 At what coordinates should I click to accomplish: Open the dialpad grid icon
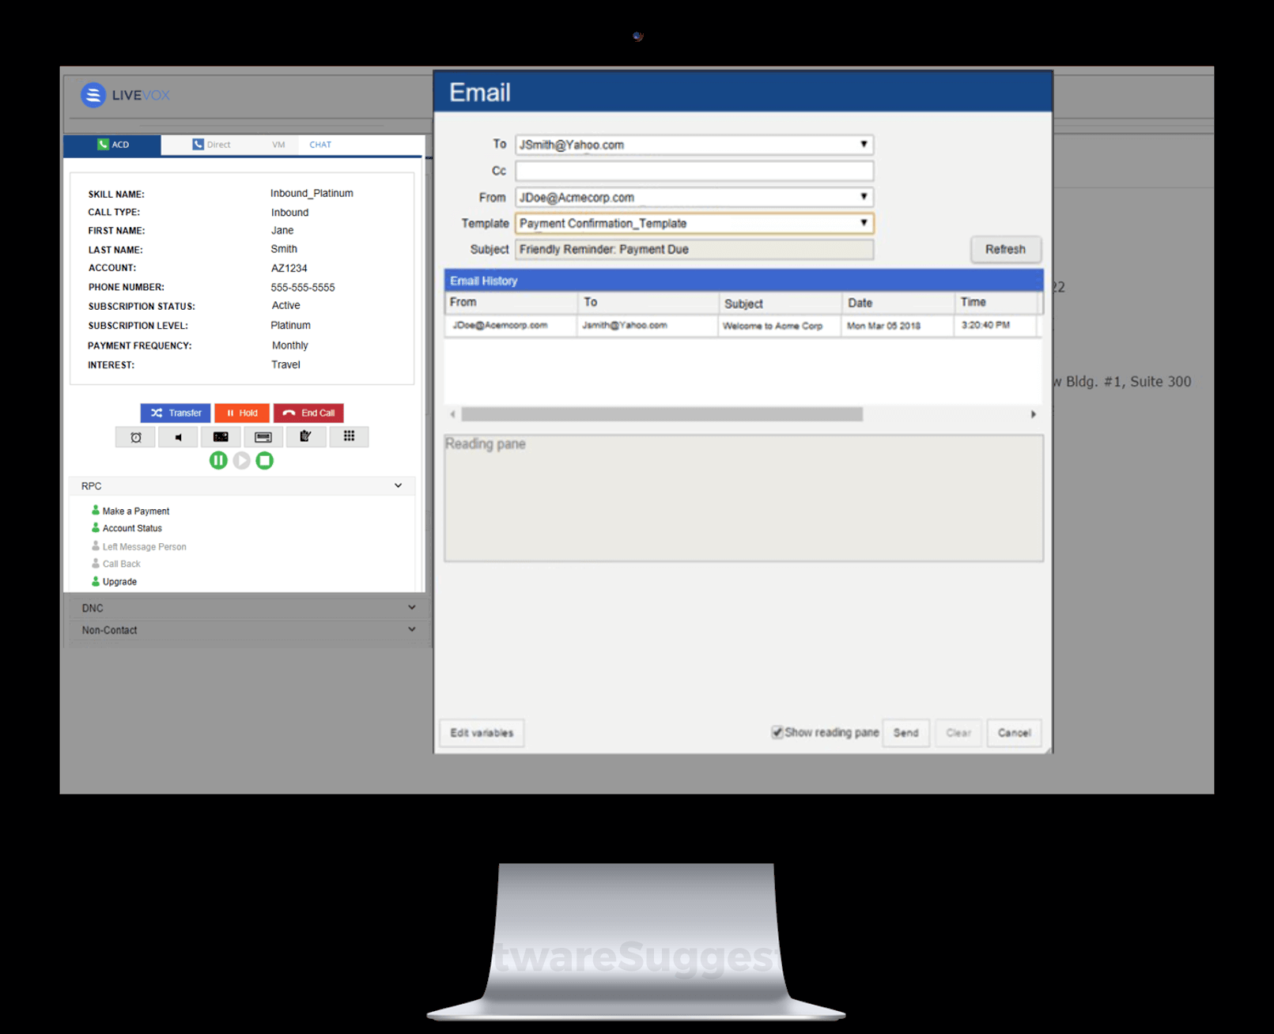pyautogui.click(x=349, y=436)
